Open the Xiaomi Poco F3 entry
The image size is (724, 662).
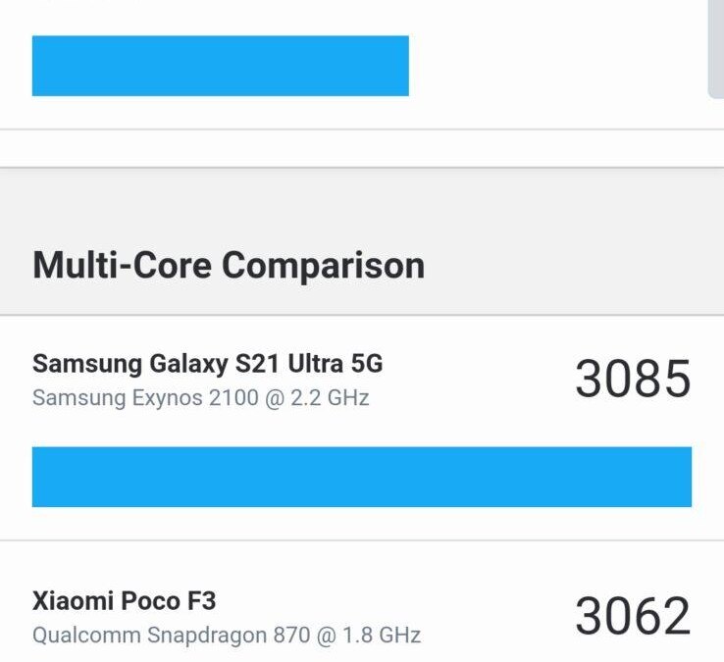(x=122, y=600)
